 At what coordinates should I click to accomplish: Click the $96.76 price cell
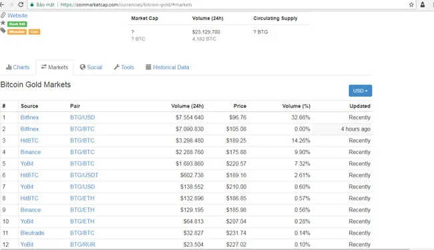[238, 117]
